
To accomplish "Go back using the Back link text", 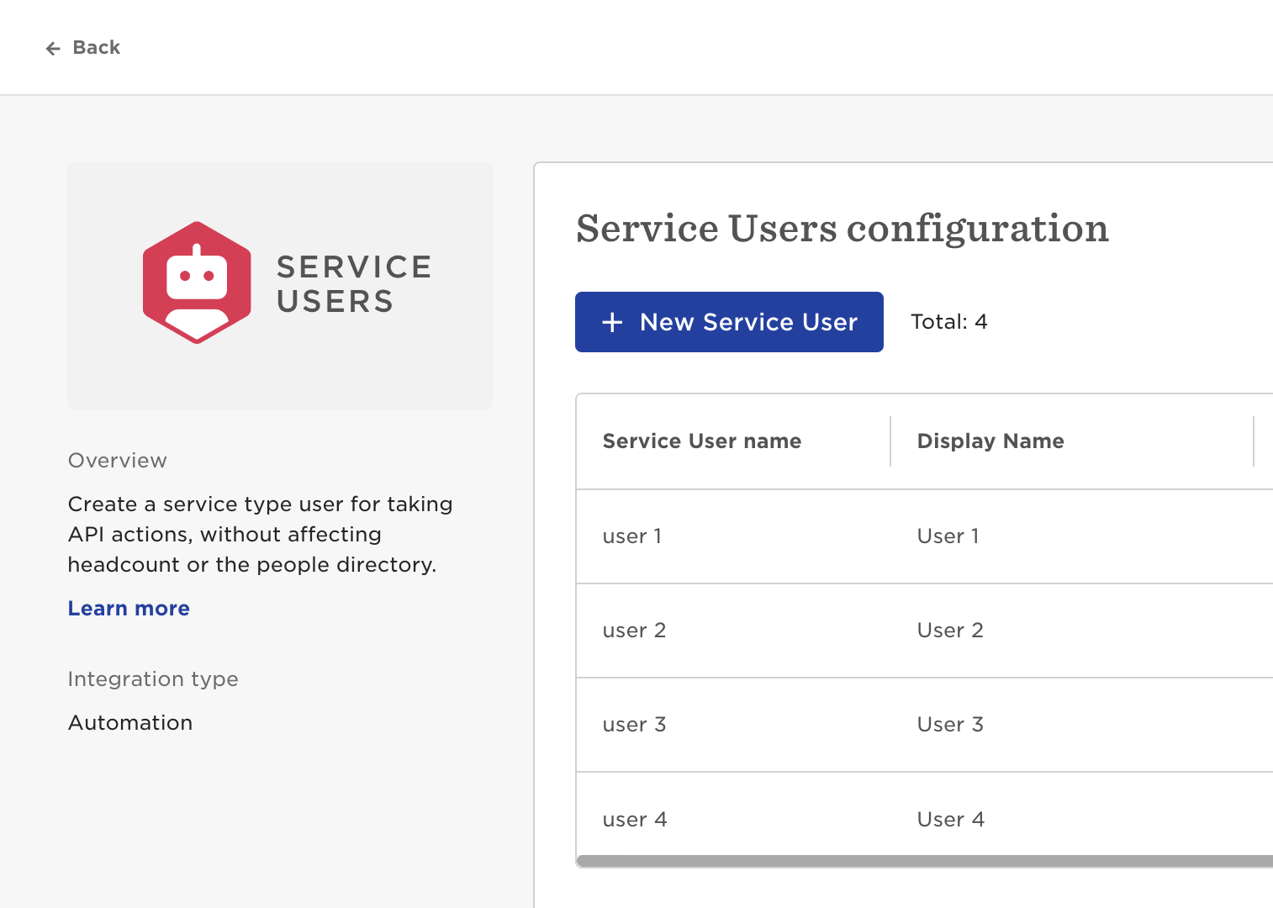I will 97,48.
